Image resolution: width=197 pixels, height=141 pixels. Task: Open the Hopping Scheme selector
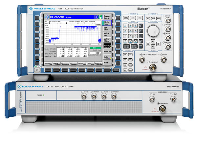click(56, 64)
